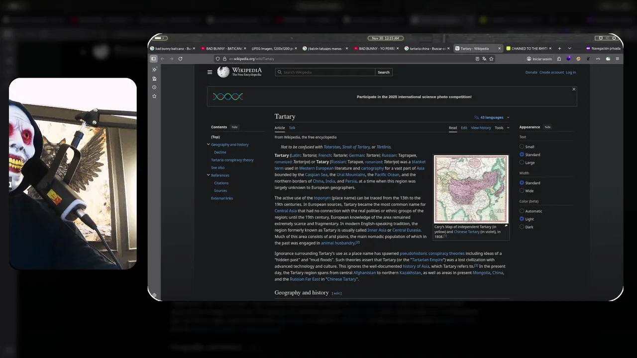Open the Edit tab
Viewport: 637px width, 358px height.
click(x=464, y=128)
